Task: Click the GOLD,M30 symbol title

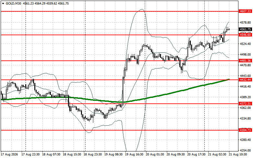Action: click(13, 3)
